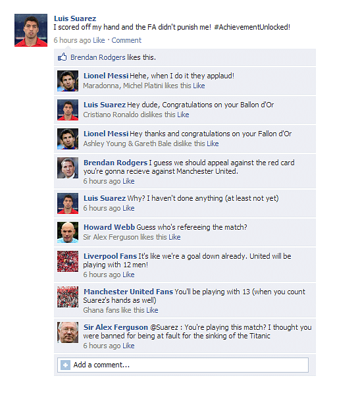Click the Comment link under the post

[x=126, y=40]
